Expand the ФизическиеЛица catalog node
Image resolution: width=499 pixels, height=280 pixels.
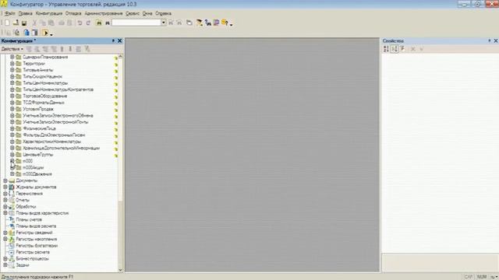12,128
